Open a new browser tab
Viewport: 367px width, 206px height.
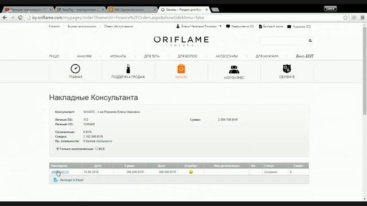215,10
